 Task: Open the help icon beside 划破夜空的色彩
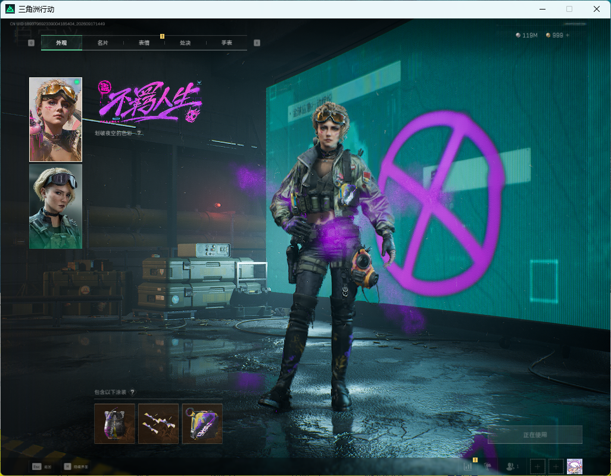click(x=139, y=133)
